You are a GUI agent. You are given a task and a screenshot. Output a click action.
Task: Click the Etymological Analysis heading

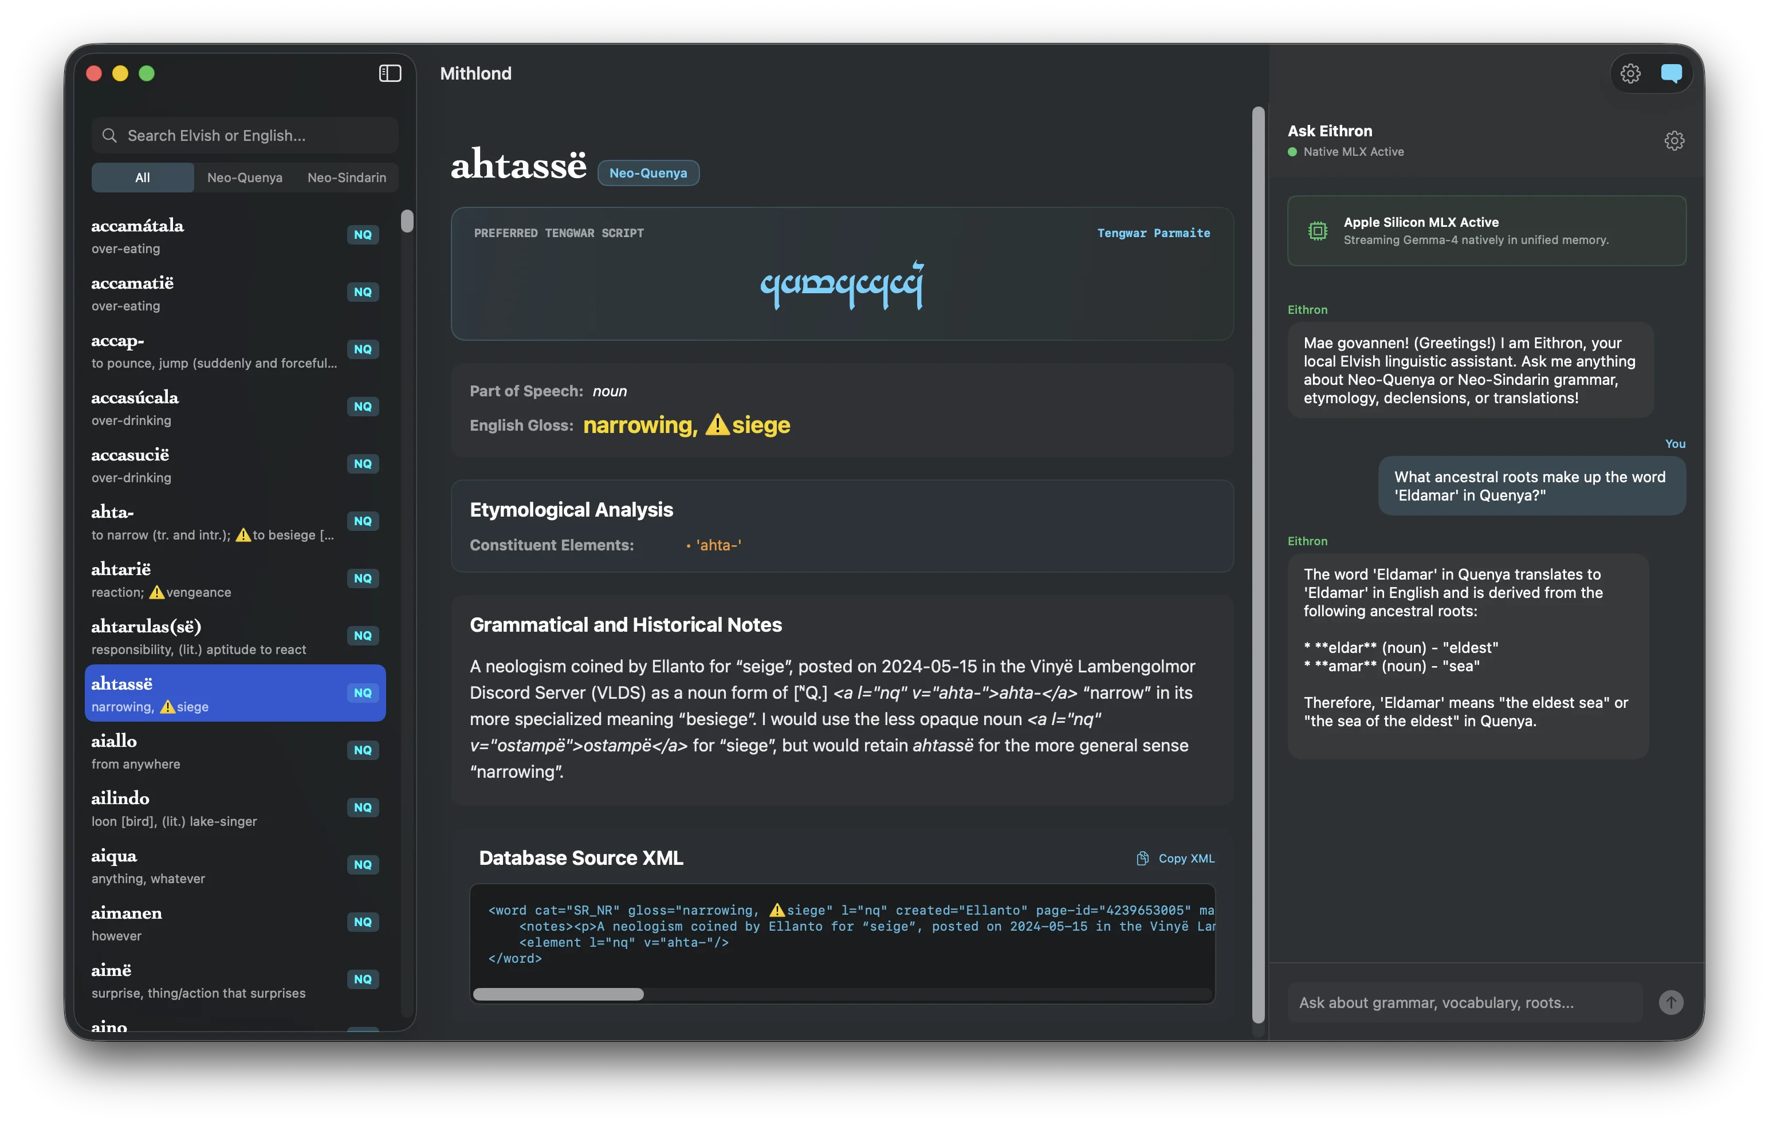click(x=571, y=509)
